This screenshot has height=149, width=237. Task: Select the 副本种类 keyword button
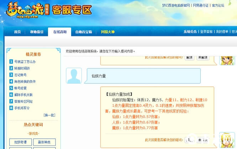click(44, 142)
